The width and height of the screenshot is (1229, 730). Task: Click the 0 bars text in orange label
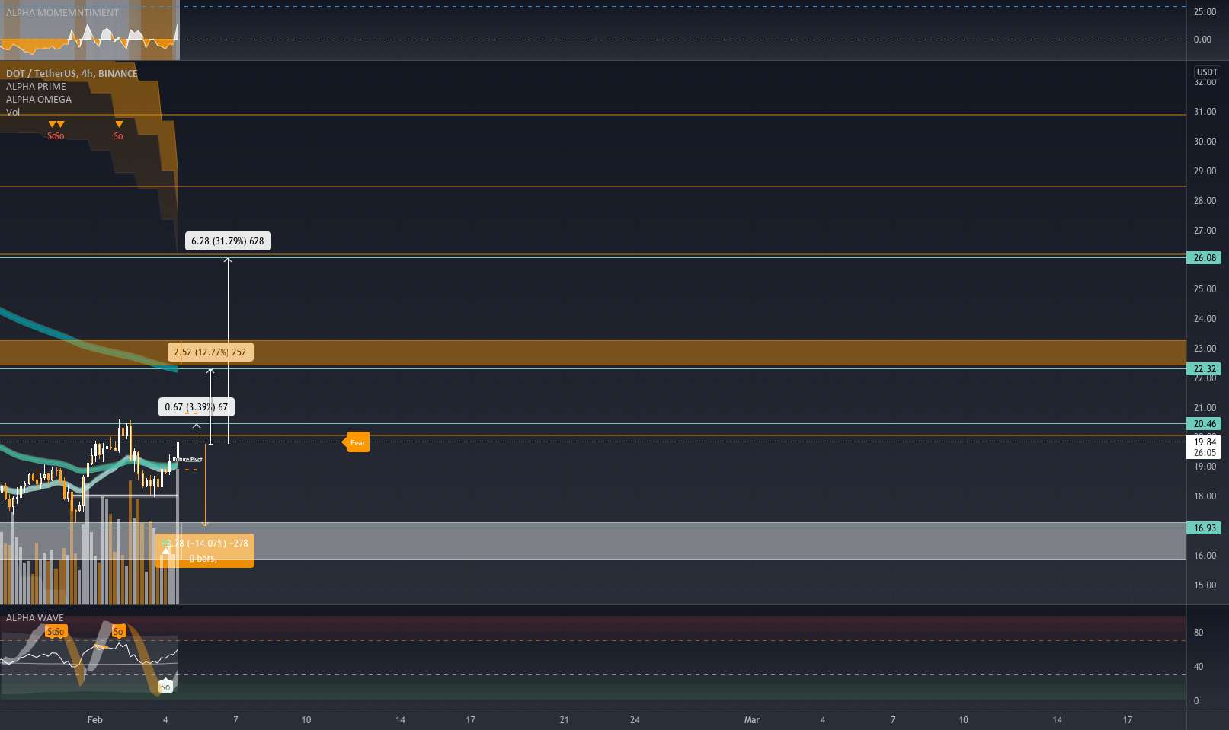203,559
